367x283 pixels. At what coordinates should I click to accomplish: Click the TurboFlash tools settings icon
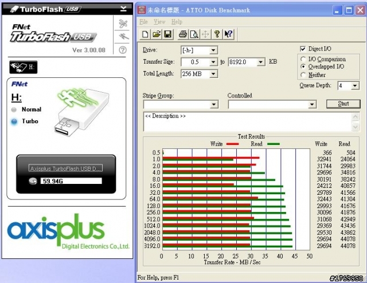(123, 23)
